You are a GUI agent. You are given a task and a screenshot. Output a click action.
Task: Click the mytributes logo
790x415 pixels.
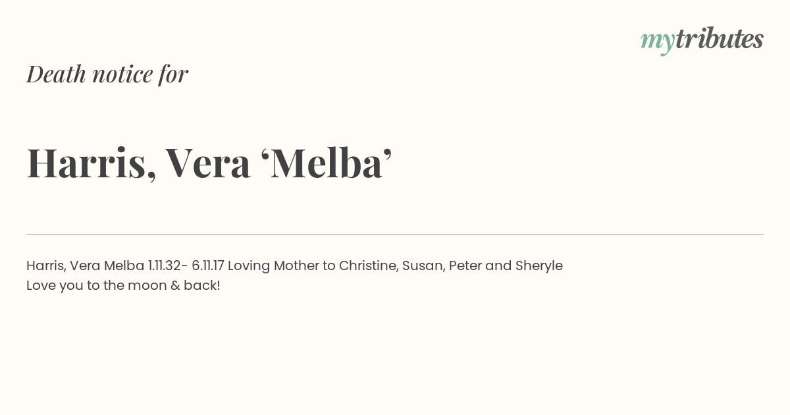click(x=702, y=40)
